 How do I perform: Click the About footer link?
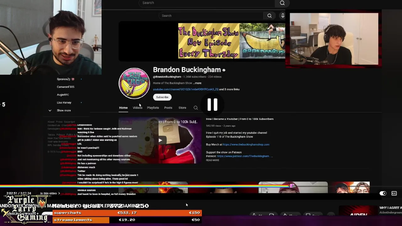point(51,122)
